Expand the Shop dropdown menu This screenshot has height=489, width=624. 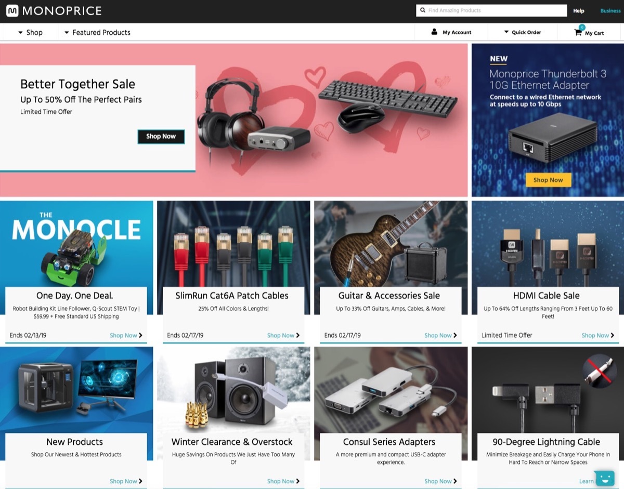tap(29, 32)
